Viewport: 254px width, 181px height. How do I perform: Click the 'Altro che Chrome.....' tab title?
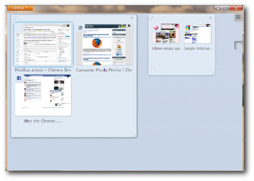(x=43, y=121)
